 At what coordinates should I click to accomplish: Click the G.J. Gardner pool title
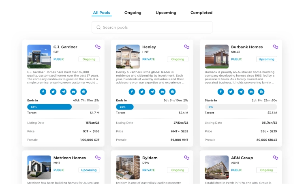coord(65,47)
